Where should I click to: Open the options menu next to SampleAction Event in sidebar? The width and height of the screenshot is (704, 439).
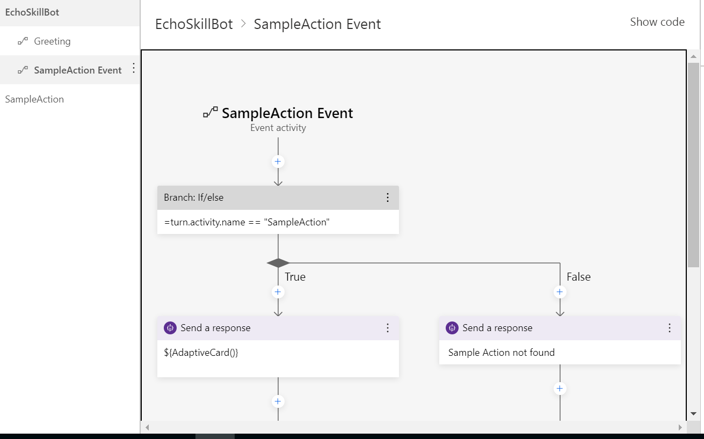tap(133, 69)
